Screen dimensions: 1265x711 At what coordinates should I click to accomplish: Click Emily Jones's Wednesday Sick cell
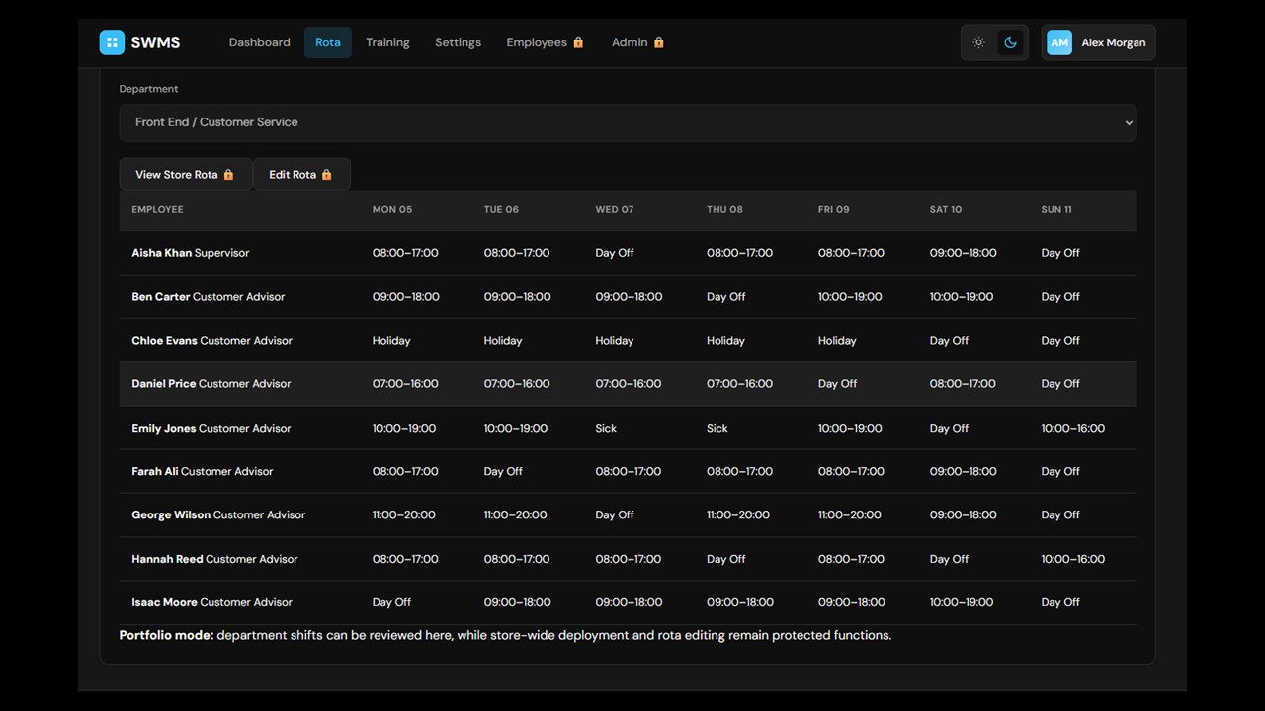(606, 428)
